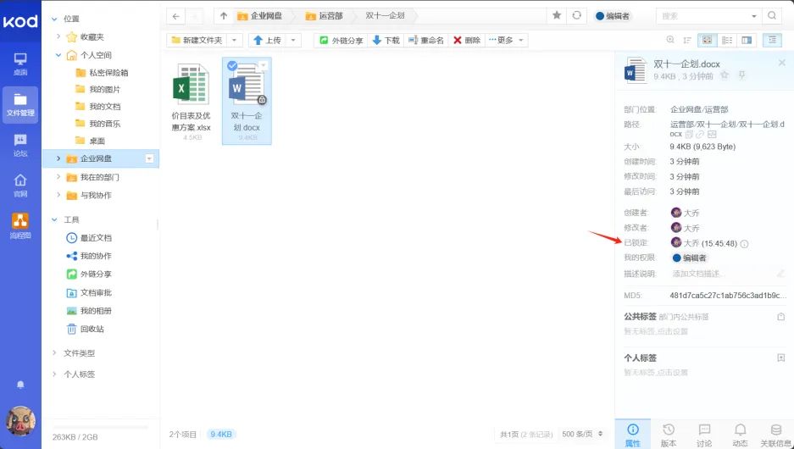Open 论坛 forum in the blue sidebar
This screenshot has width=794, height=449.
click(20, 145)
